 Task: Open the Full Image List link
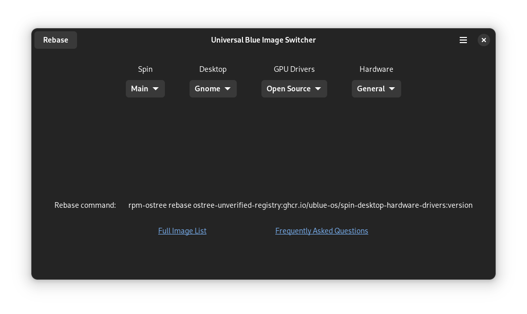point(182,231)
